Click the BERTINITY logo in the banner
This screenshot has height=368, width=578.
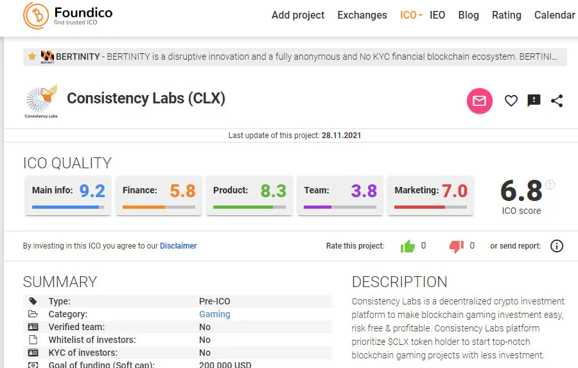point(47,57)
